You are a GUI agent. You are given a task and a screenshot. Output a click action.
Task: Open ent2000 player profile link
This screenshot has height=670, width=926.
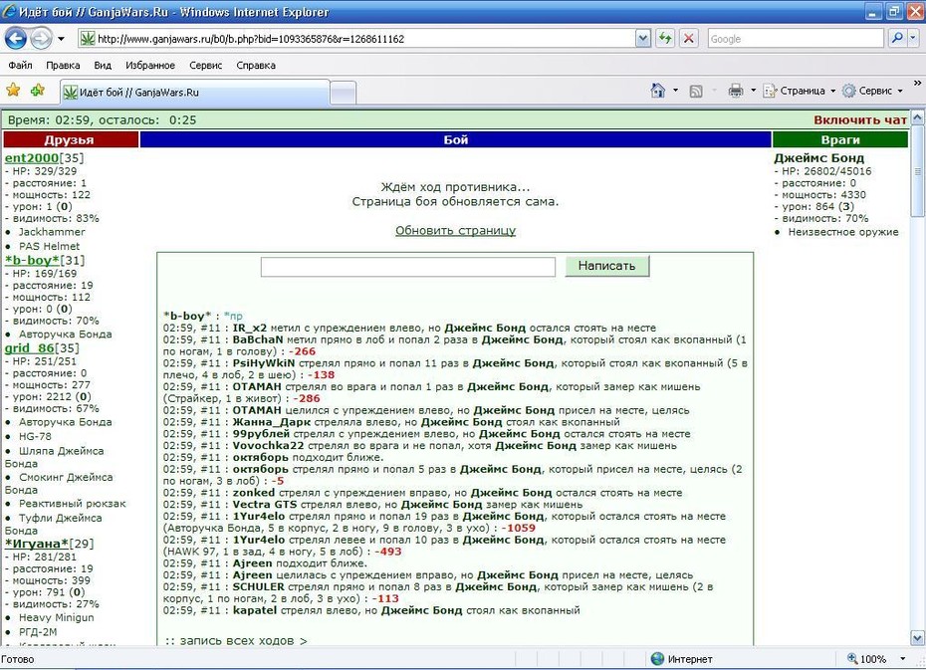coord(31,157)
